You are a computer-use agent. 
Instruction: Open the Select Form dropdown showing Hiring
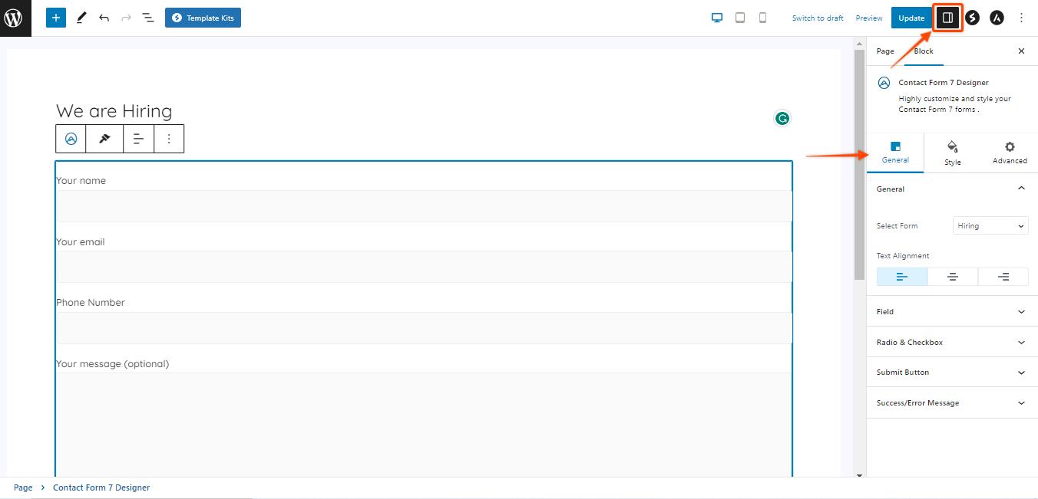(x=990, y=226)
